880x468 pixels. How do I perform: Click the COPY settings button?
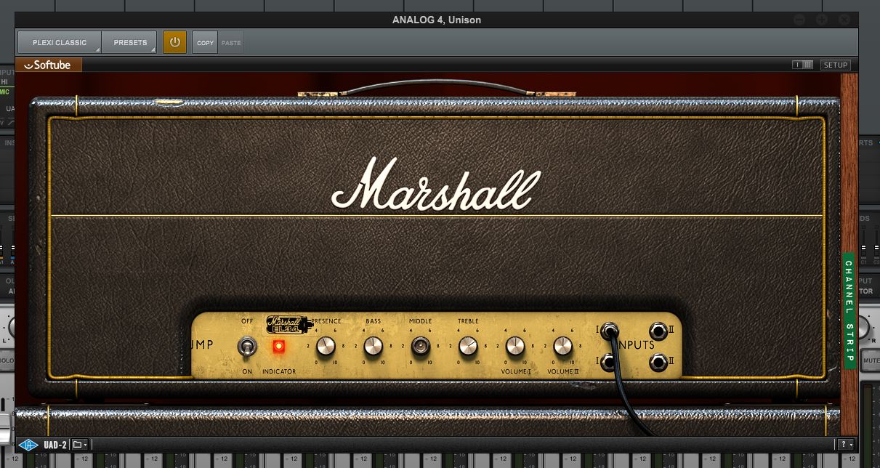(x=206, y=43)
